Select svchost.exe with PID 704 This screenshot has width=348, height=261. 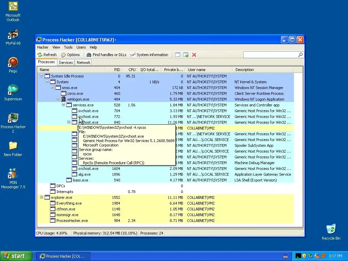166,111
